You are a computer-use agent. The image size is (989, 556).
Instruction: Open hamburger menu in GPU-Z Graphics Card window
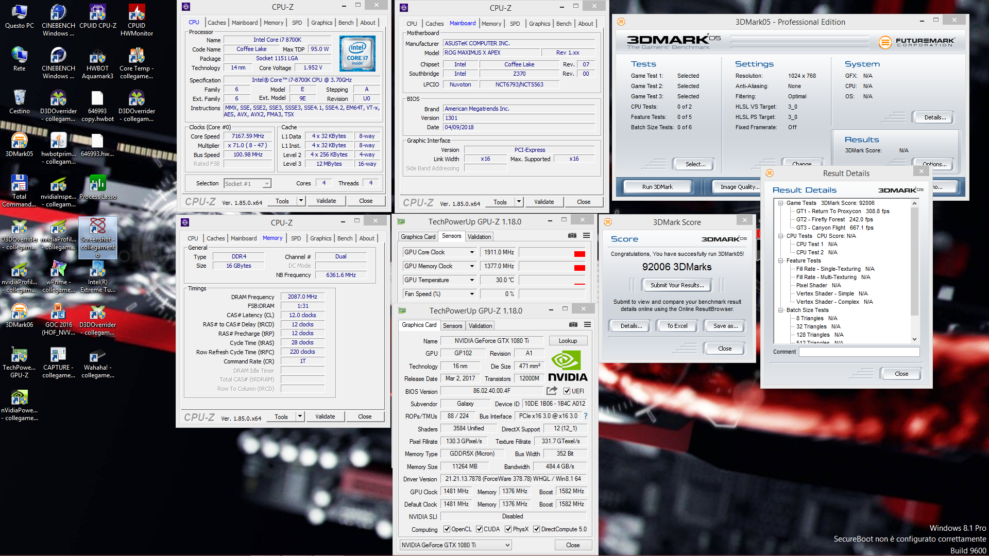tap(587, 325)
